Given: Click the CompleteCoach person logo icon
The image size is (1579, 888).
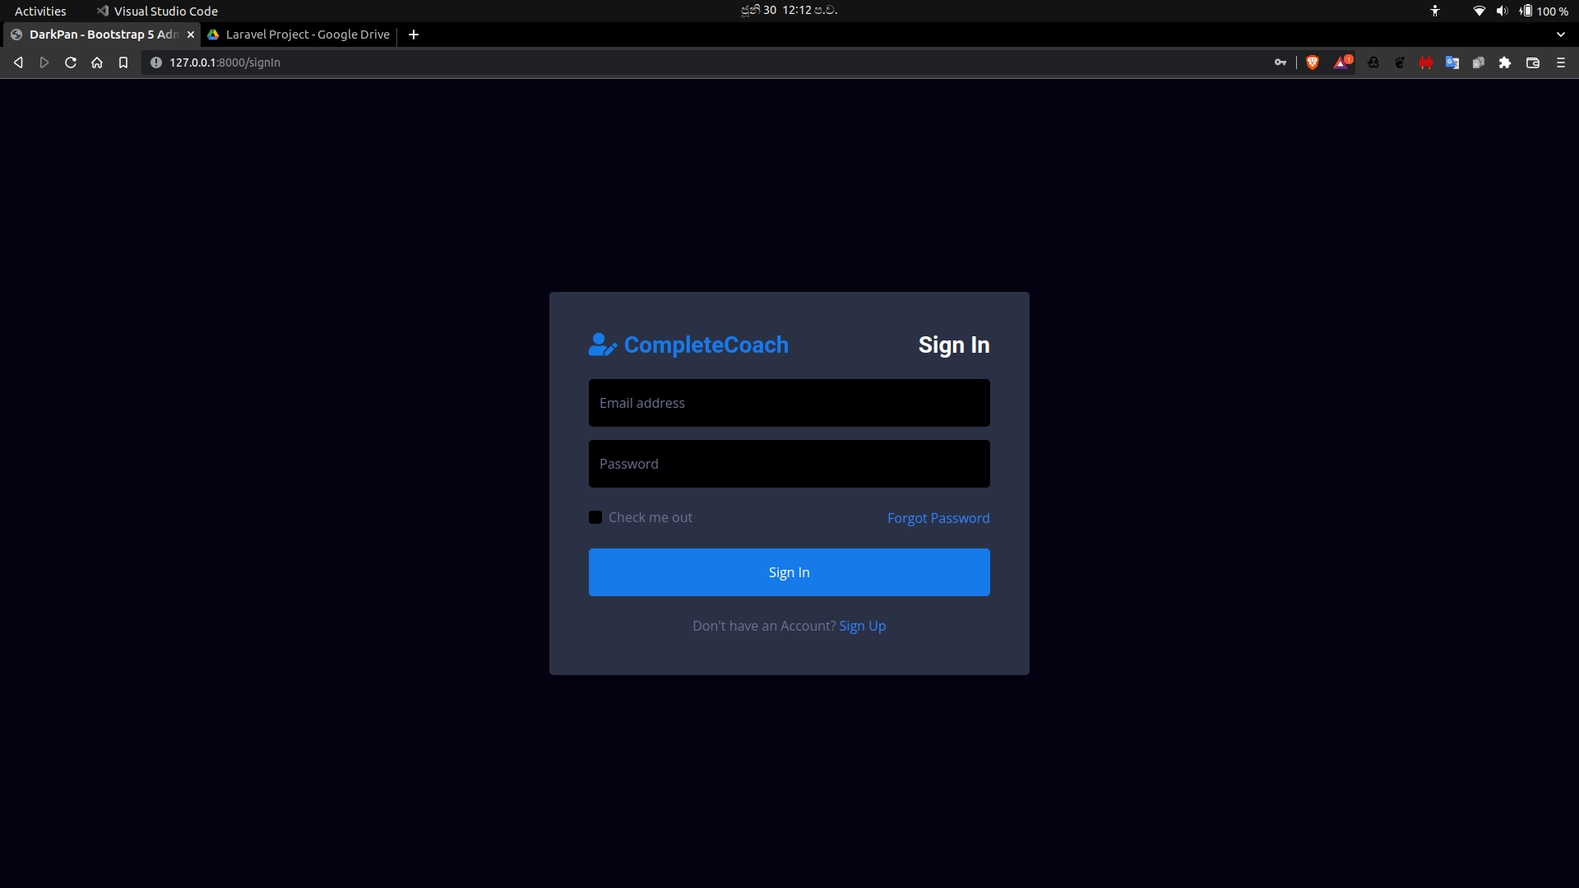Looking at the screenshot, I should (x=601, y=345).
